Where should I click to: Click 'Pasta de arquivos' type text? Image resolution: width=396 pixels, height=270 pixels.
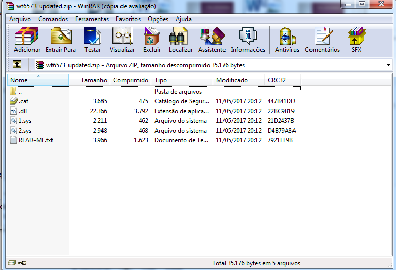pyautogui.click(x=178, y=92)
